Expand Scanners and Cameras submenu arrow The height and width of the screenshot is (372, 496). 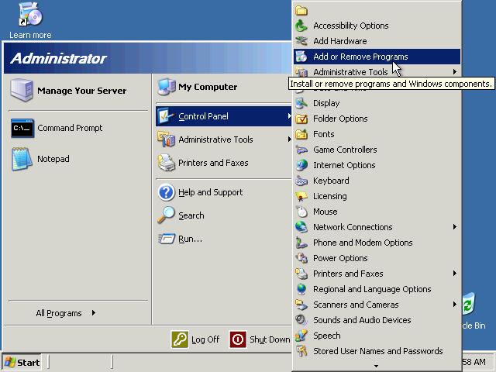(454, 305)
